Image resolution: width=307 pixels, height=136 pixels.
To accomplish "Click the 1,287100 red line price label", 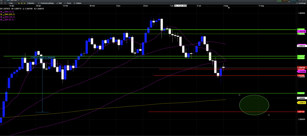I will [301, 112].
